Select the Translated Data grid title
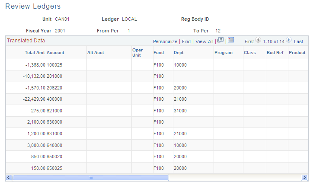 tap(26, 41)
